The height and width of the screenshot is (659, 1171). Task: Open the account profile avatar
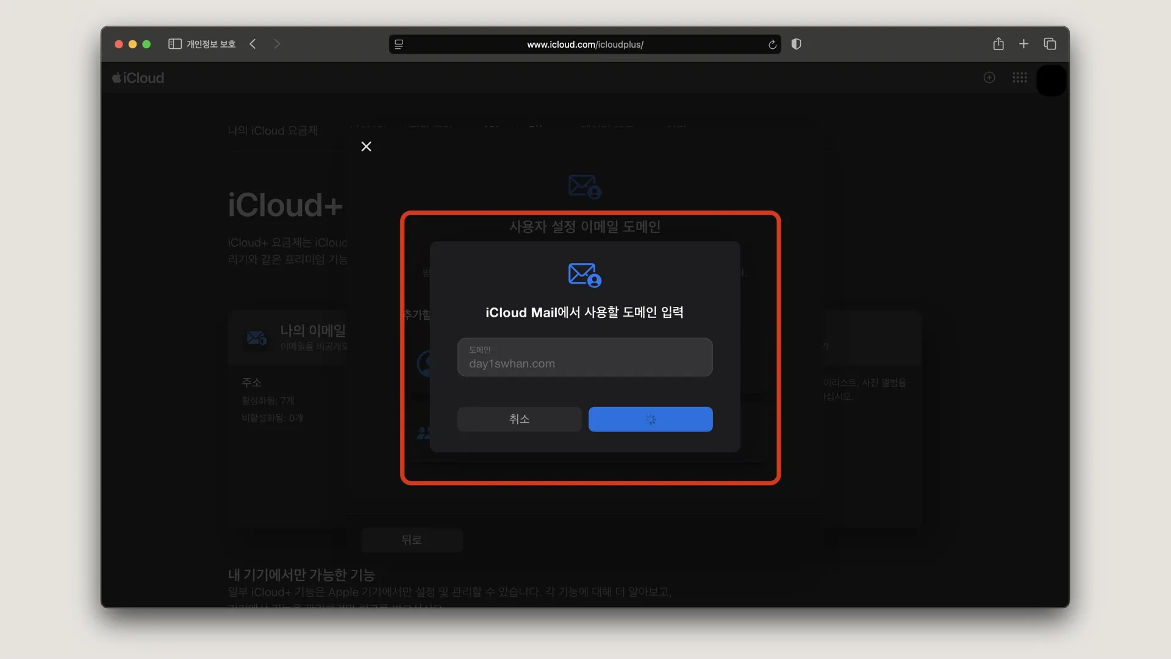pos(1051,80)
